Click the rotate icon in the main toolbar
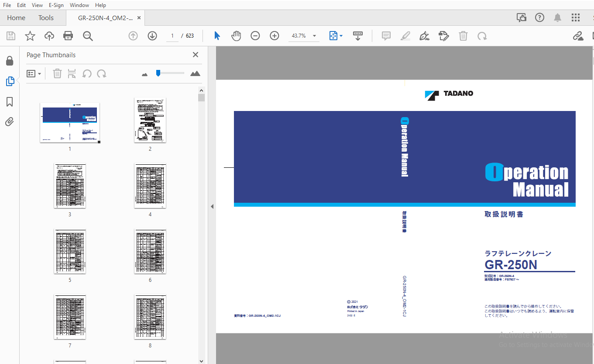 point(482,36)
